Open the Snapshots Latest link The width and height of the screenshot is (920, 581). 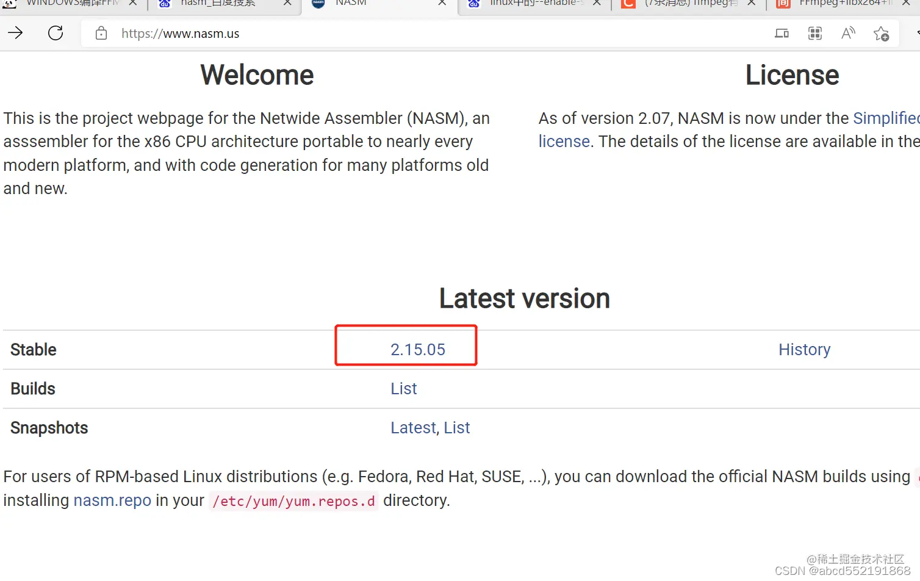pos(414,428)
